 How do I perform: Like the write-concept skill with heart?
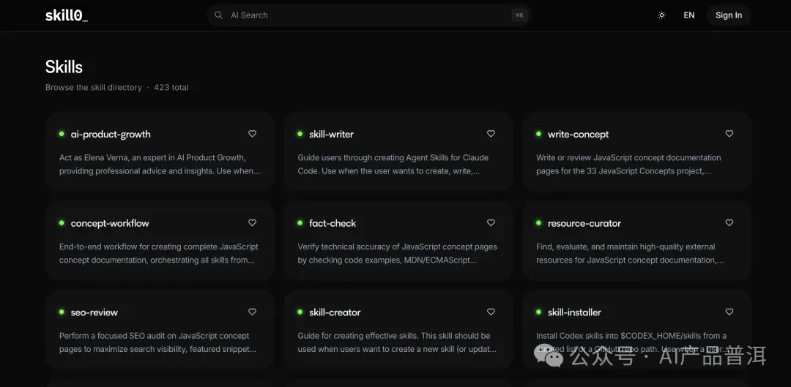coord(729,134)
